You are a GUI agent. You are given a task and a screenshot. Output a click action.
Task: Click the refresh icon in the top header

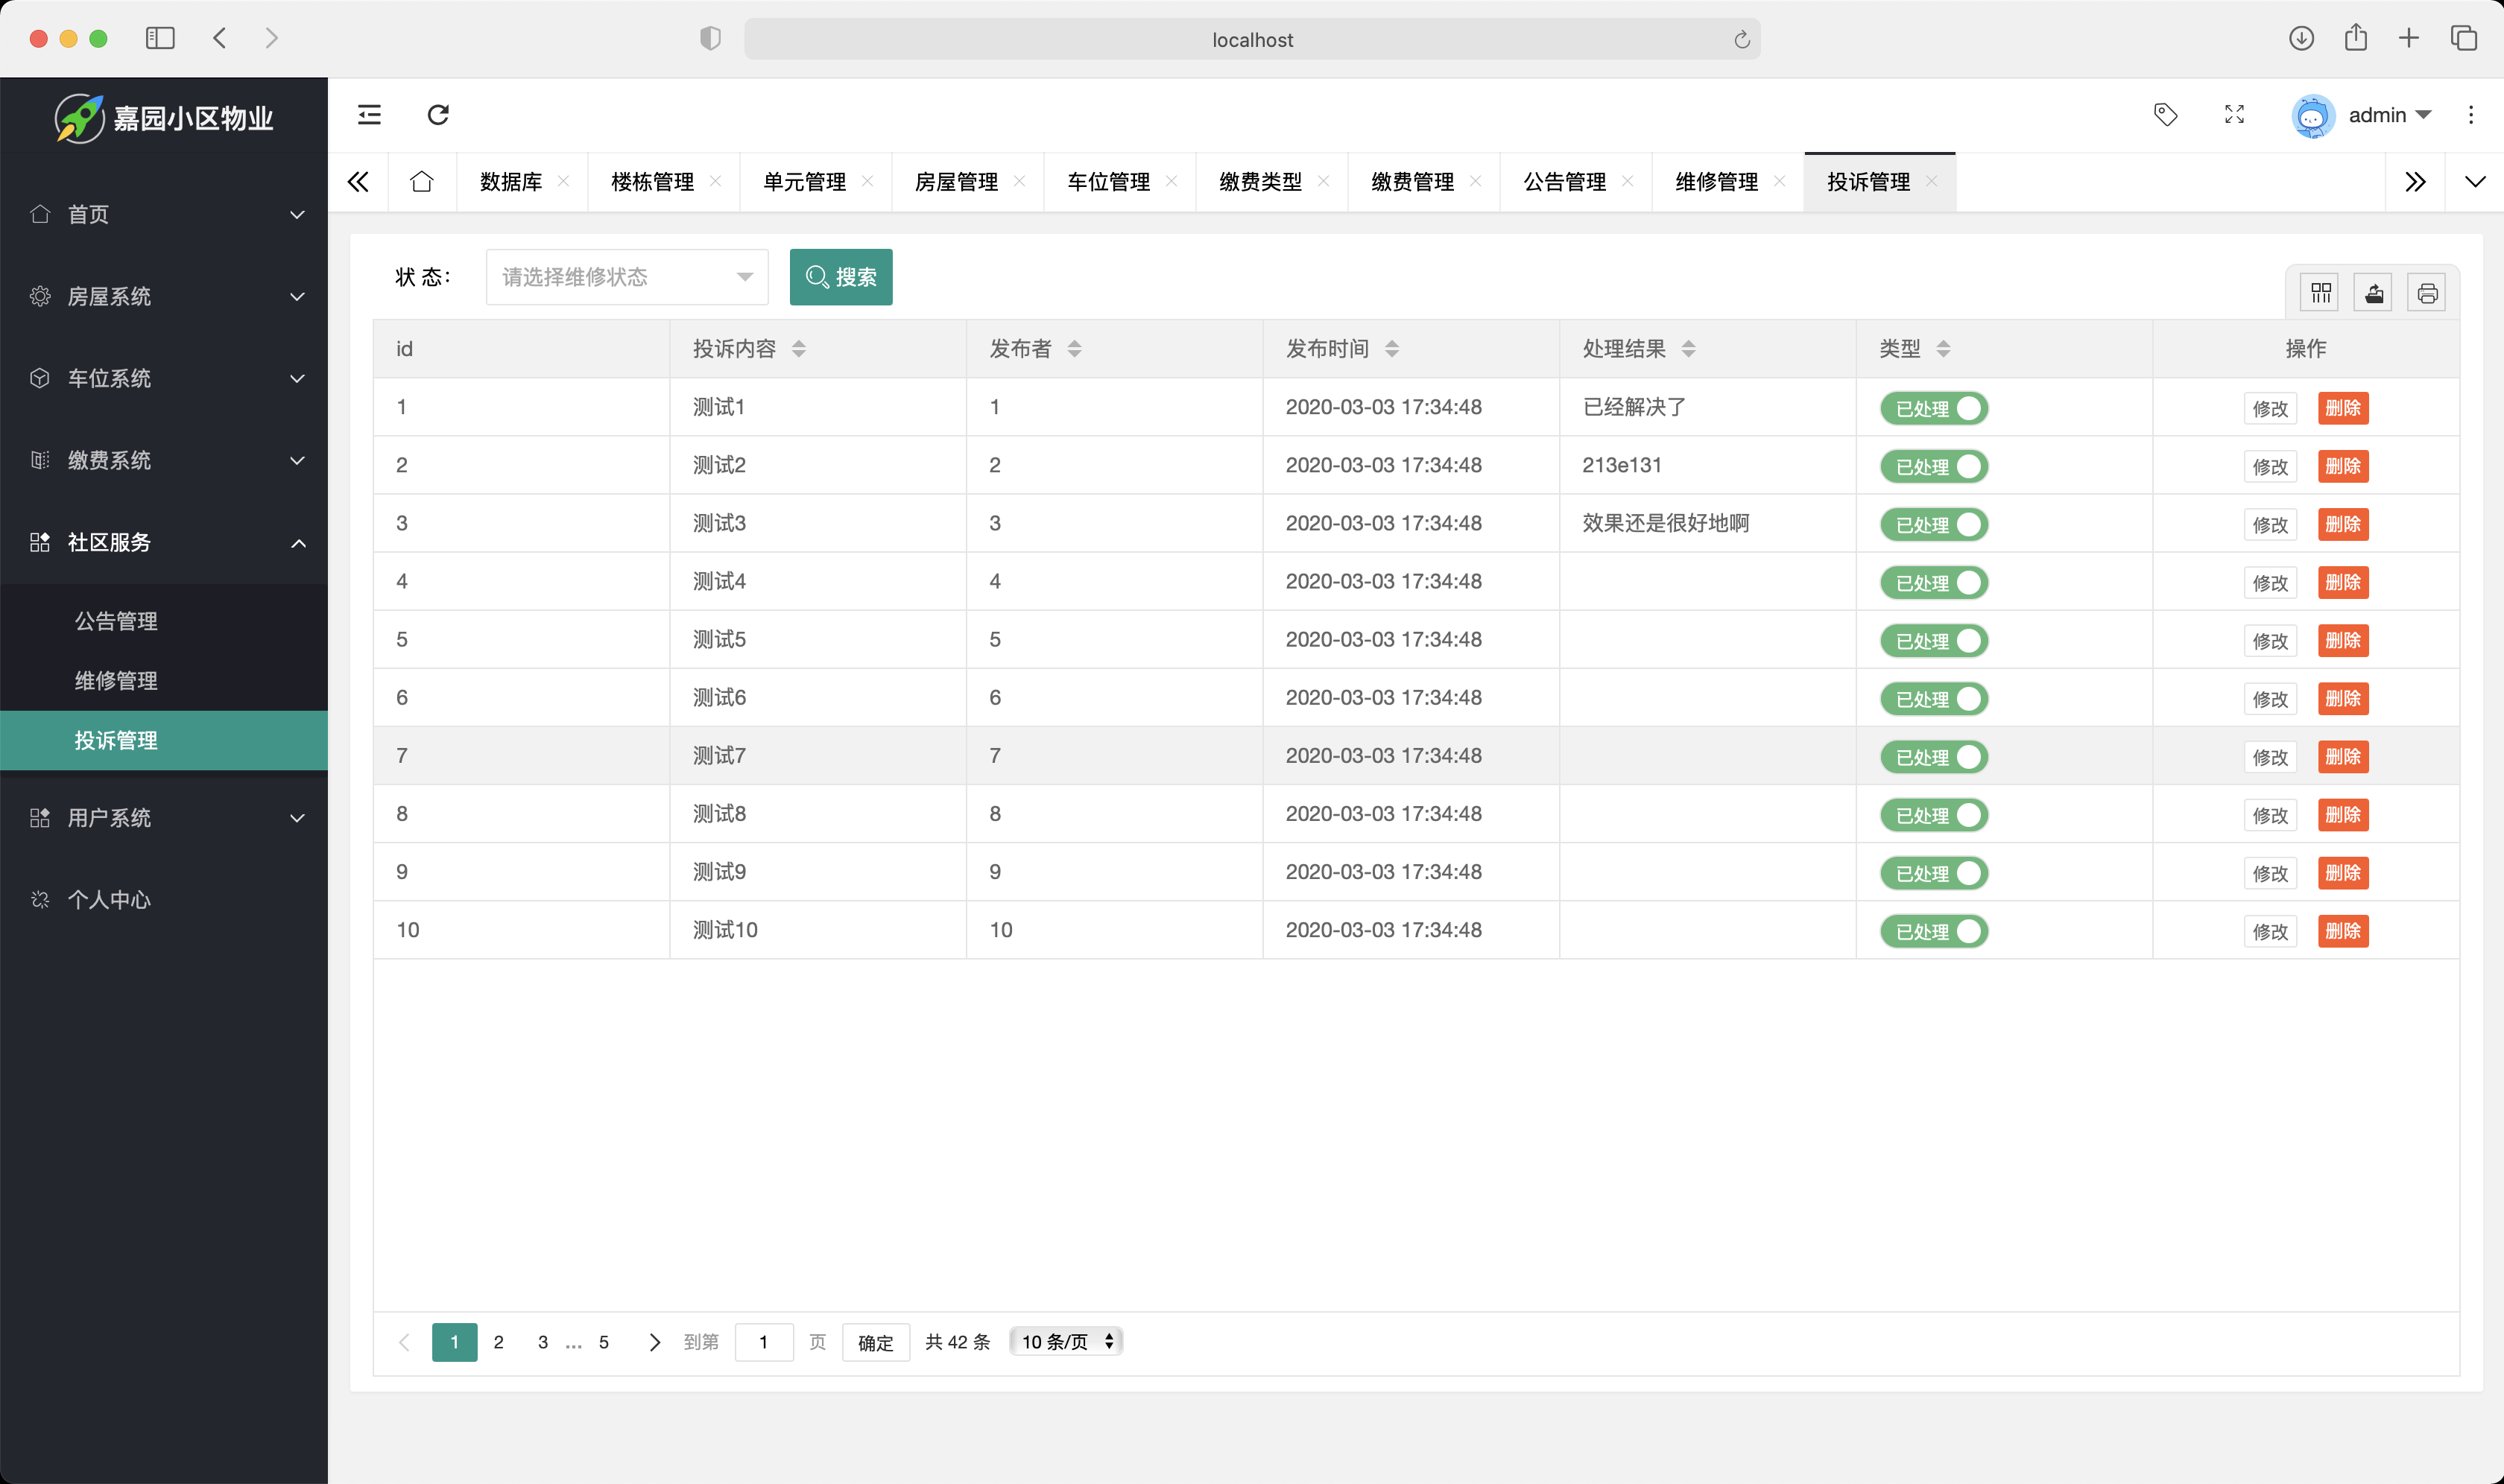(438, 115)
